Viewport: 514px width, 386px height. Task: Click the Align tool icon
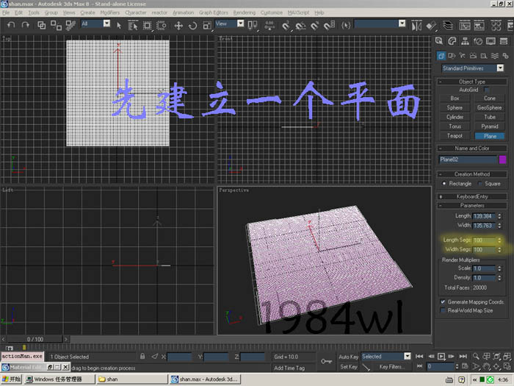pyautogui.click(x=431, y=25)
